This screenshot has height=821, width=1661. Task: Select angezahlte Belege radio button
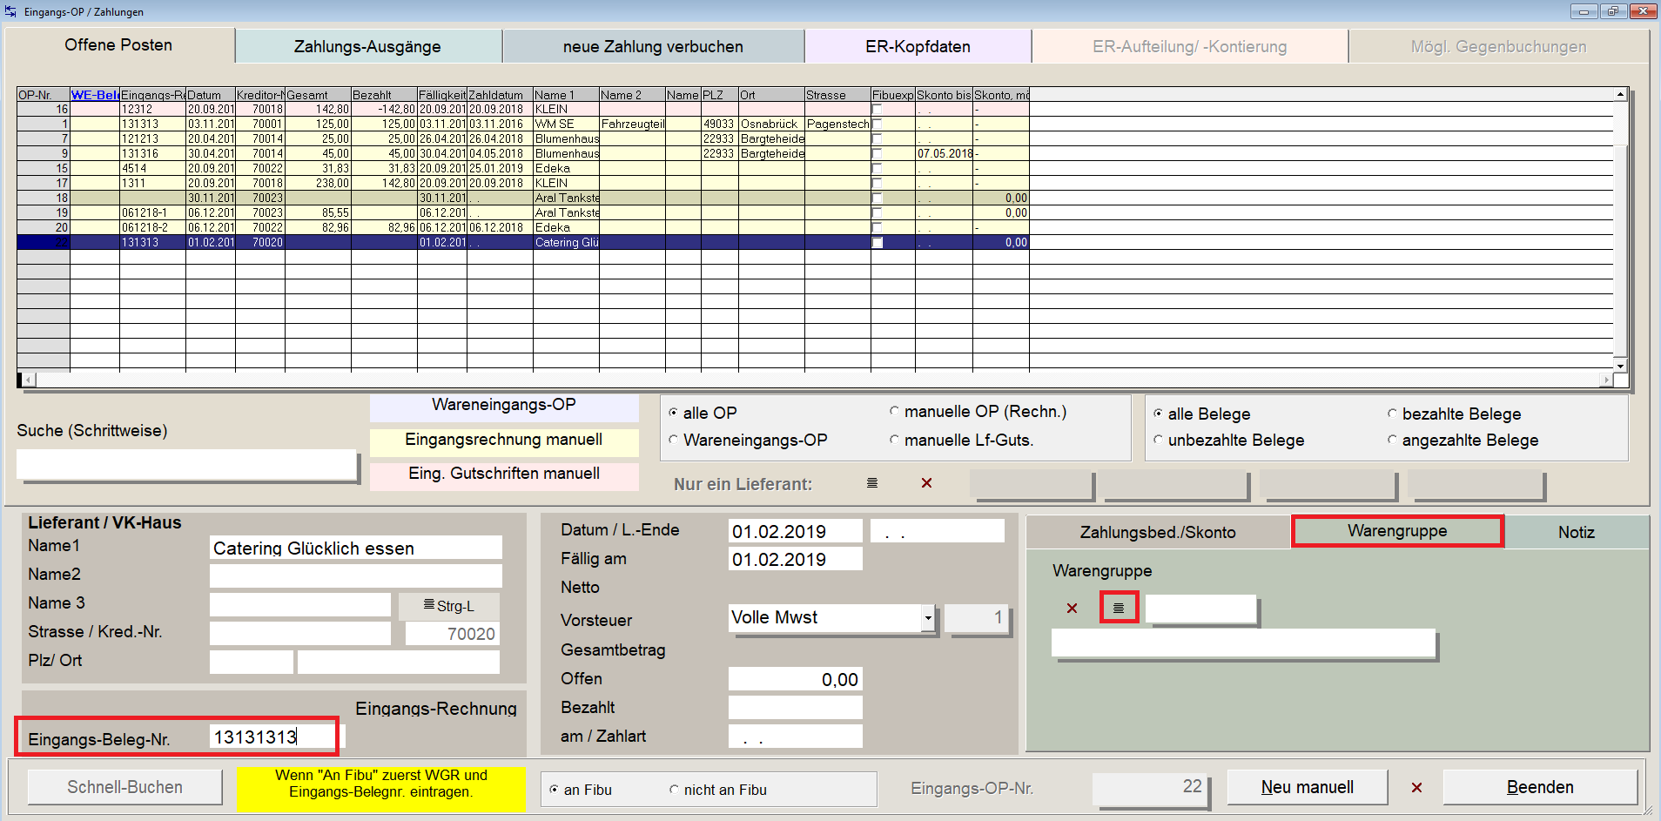tap(1392, 440)
